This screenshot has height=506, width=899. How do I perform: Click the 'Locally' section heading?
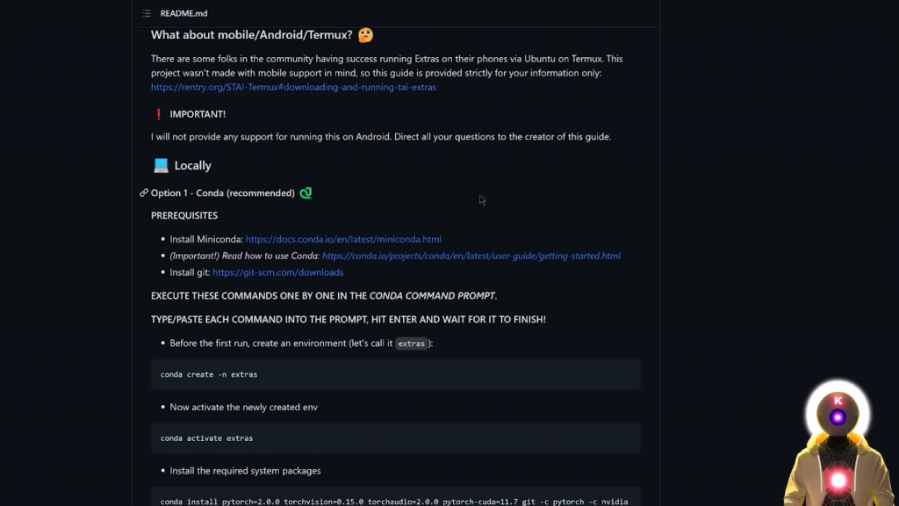click(193, 165)
